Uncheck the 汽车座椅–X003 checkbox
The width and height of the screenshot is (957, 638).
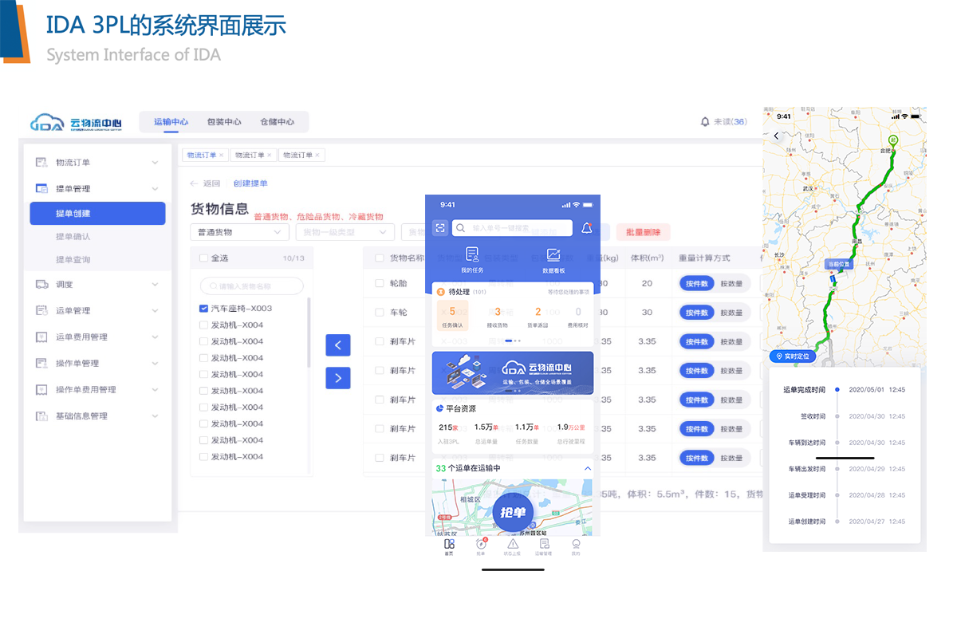(203, 309)
